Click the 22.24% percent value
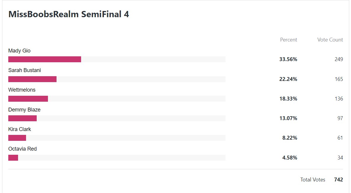This screenshot has height=193, width=351. (x=288, y=79)
